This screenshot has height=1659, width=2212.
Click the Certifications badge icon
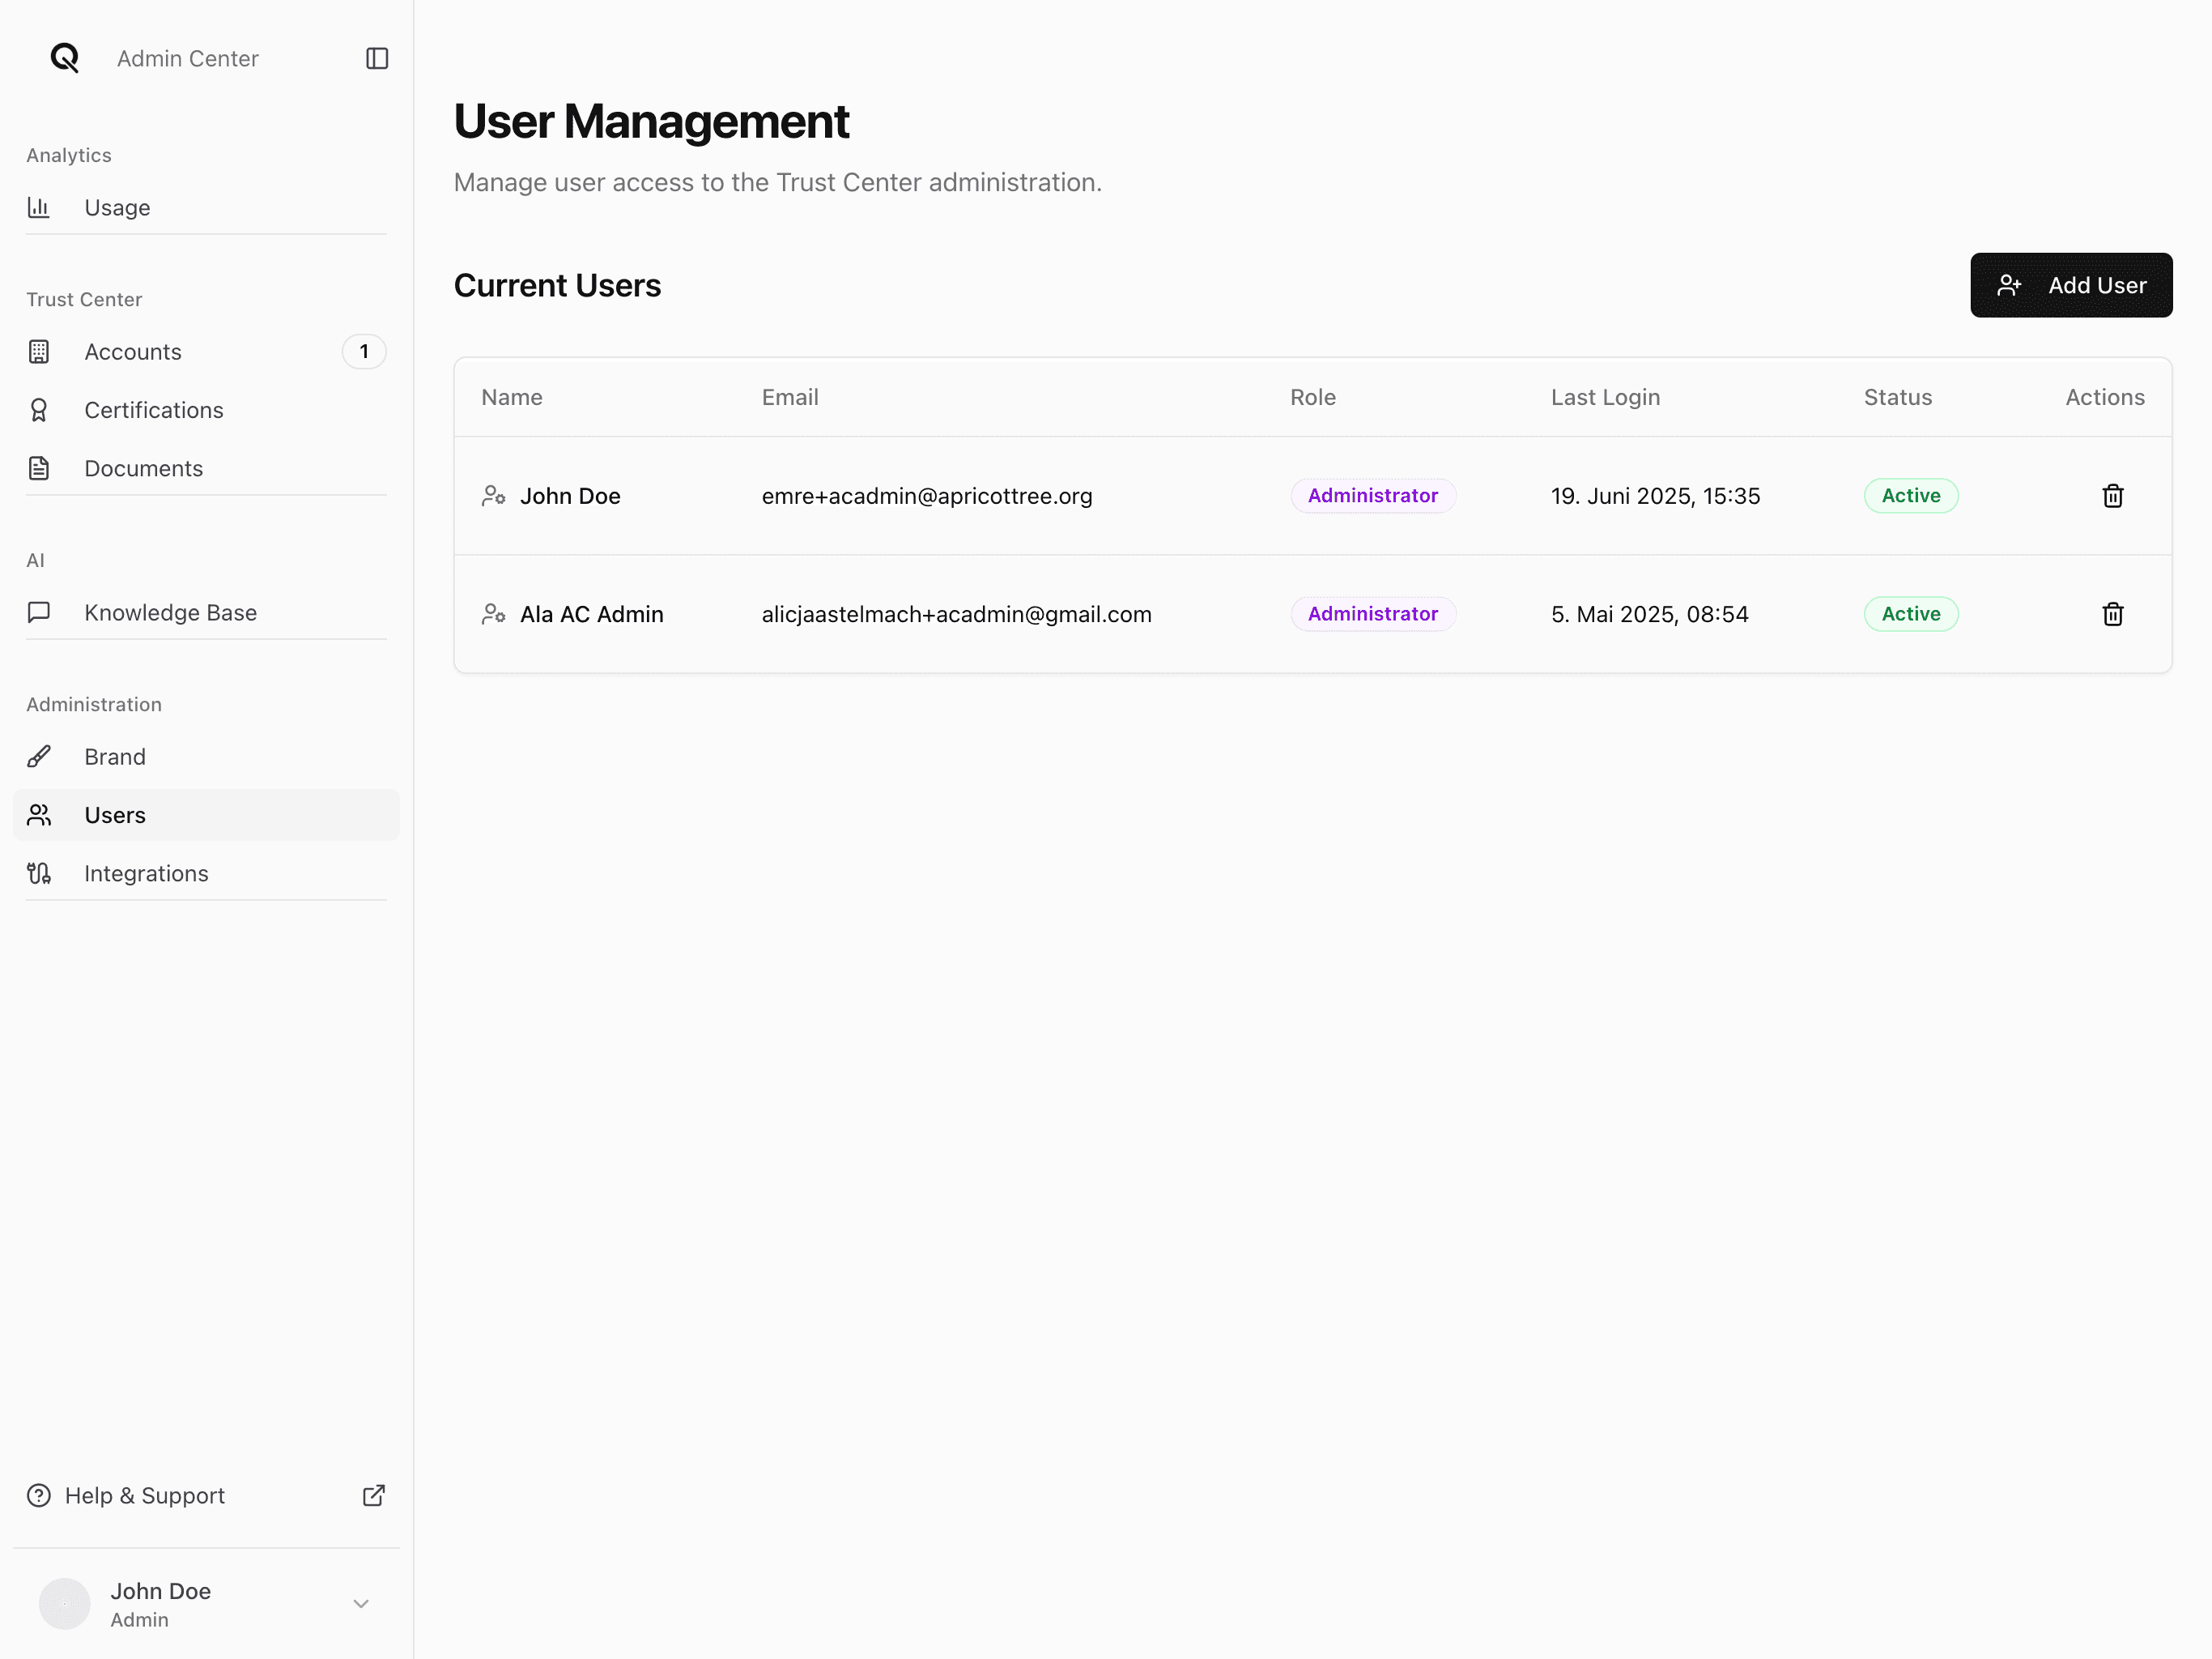point(38,409)
